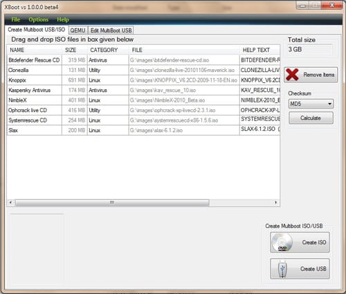Viewport: 346px width, 294px height.
Task: Open the MD5 checksum dropdown
Action: (x=311, y=104)
